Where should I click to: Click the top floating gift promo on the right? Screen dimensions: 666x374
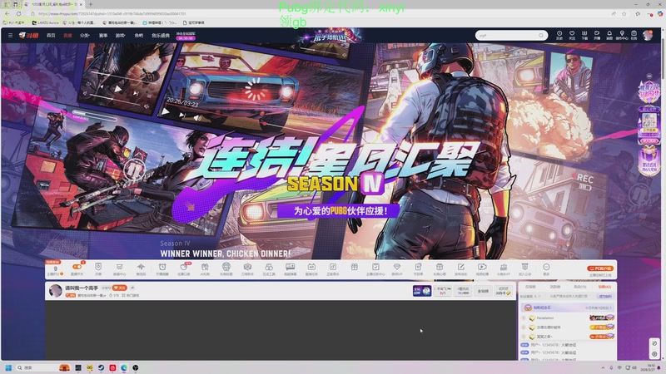coord(649,91)
